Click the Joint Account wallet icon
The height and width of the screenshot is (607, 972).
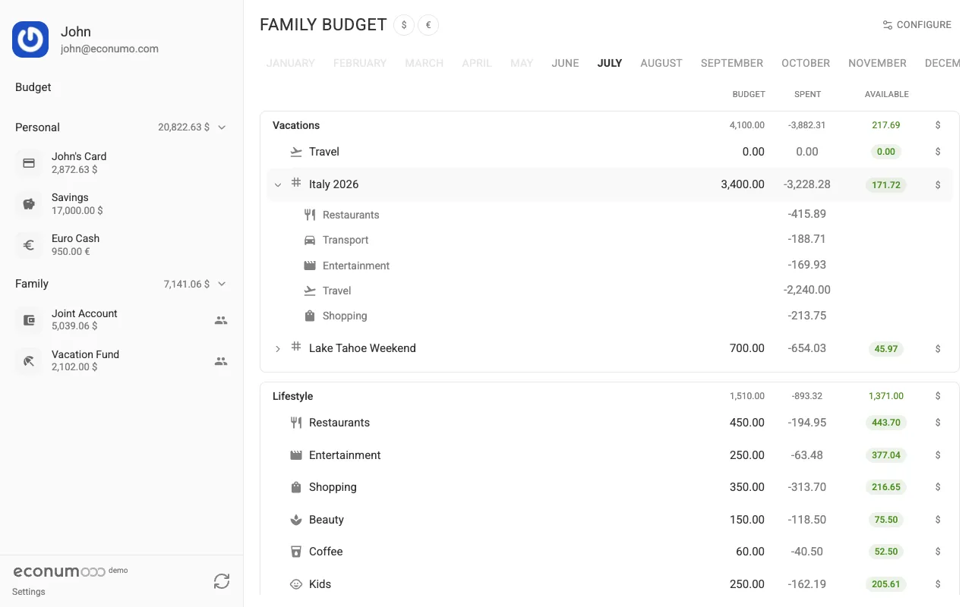coord(29,320)
